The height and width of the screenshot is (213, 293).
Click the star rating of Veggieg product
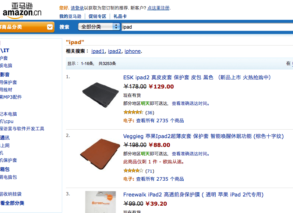133,171
